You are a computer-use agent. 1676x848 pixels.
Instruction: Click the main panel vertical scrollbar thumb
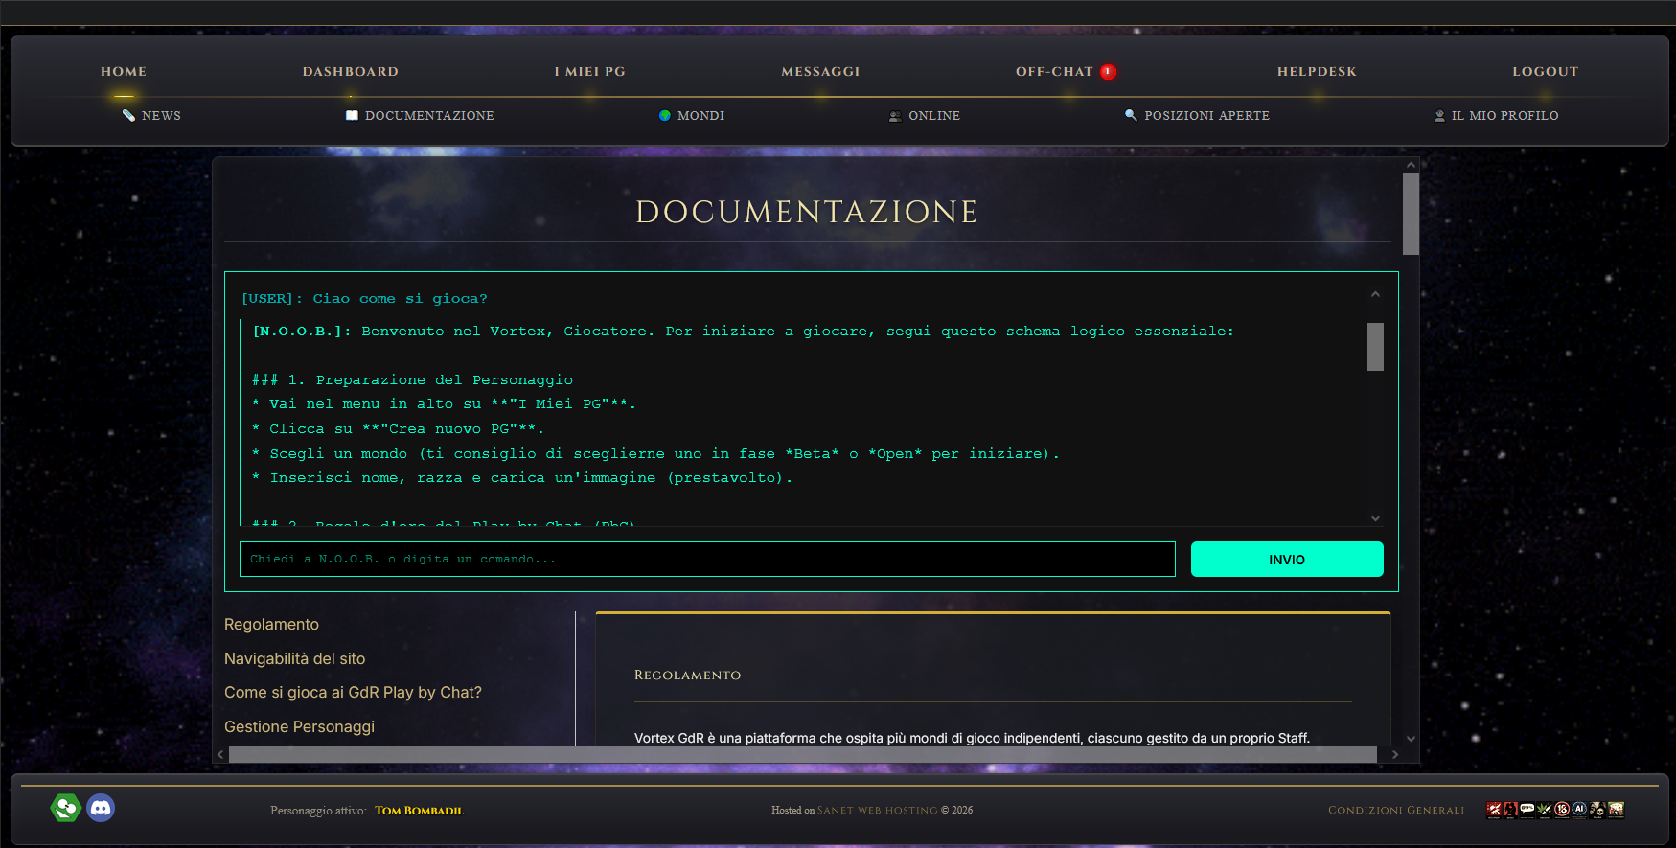tap(1411, 214)
